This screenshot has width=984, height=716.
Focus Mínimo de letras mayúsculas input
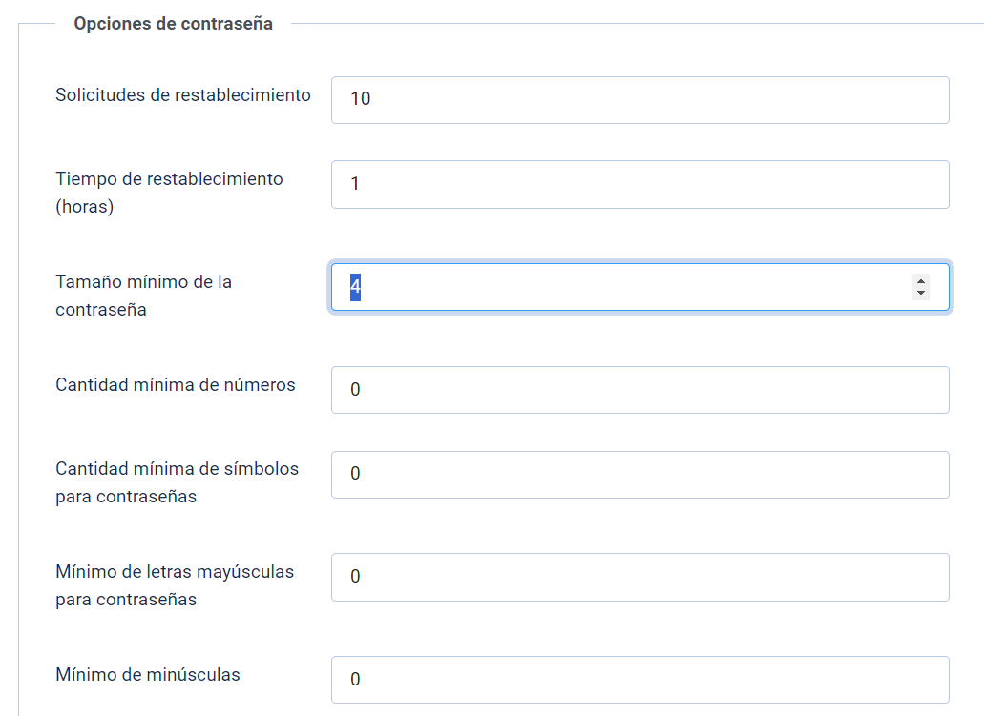click(640, 578)
